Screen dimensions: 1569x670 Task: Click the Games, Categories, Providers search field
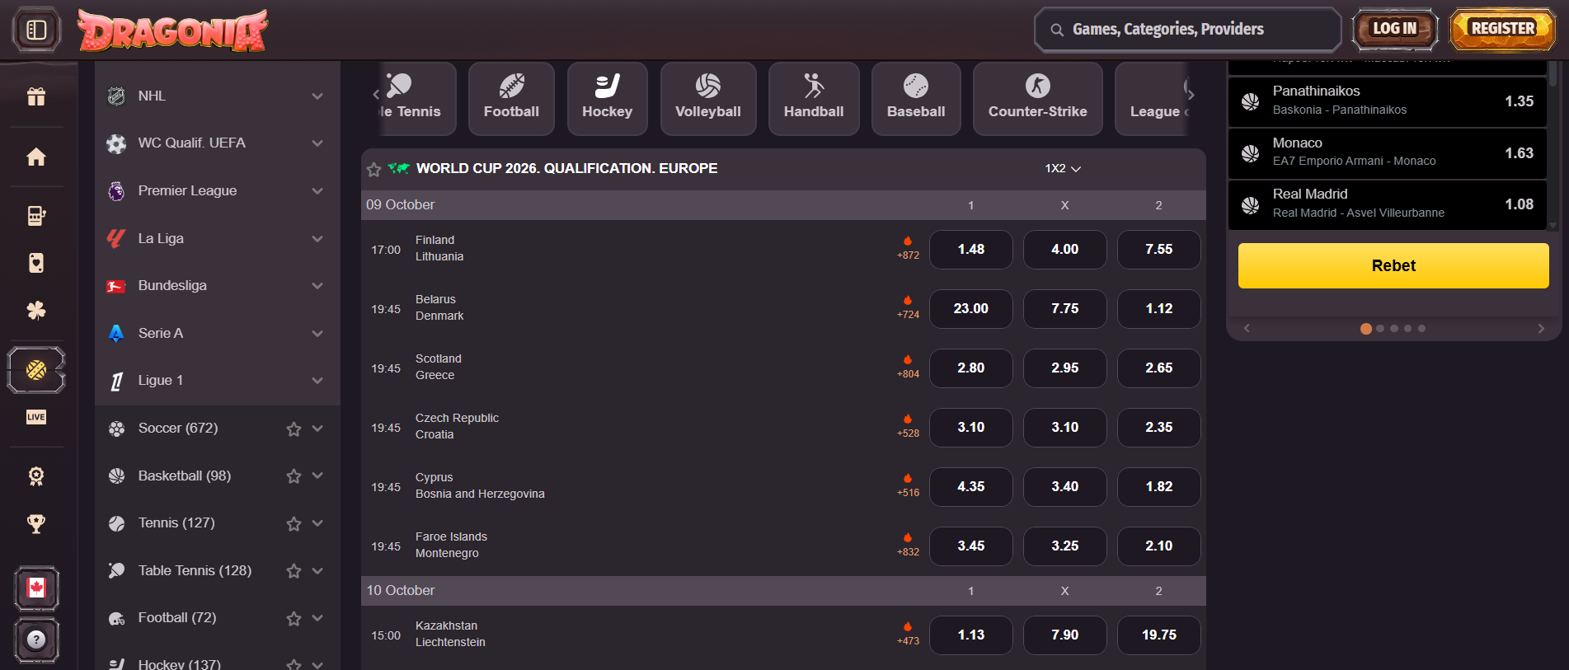click(x=1188, y=30)
